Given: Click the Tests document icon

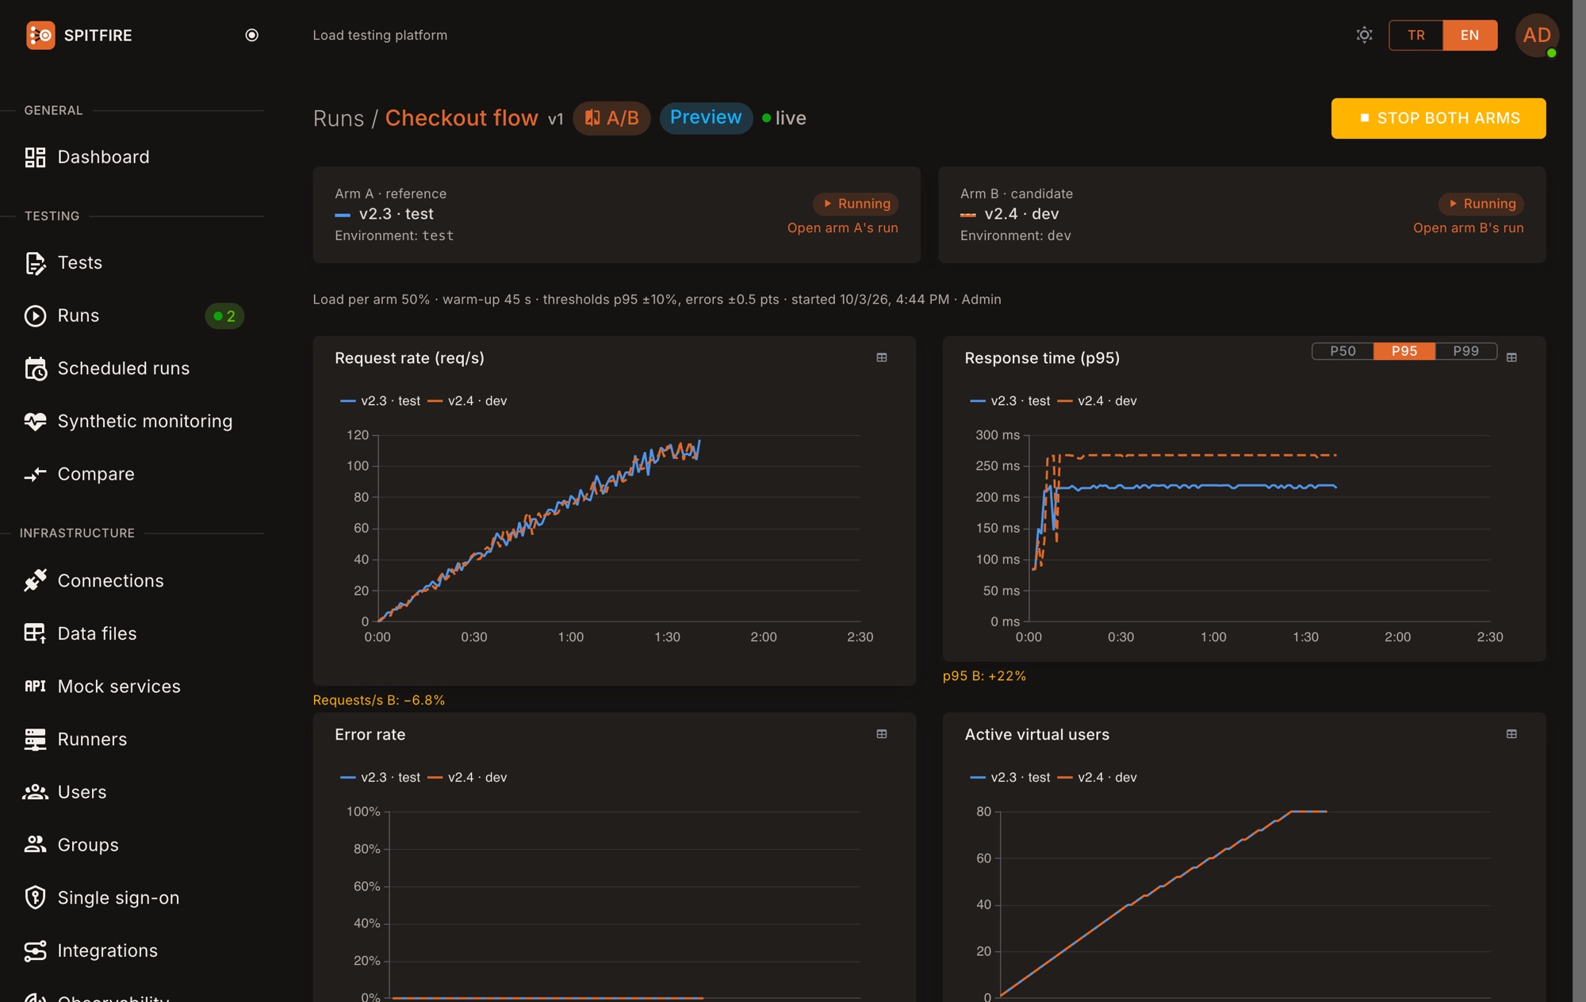Looking at the screenshot, I should (x=35, y=262).
